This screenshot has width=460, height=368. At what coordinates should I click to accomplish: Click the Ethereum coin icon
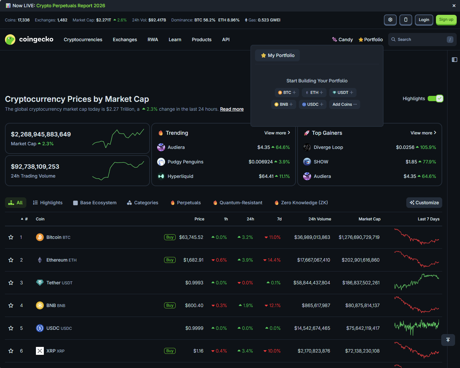(x=40, y=260)
